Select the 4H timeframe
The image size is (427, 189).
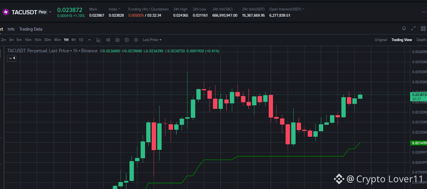pos(73,40)
